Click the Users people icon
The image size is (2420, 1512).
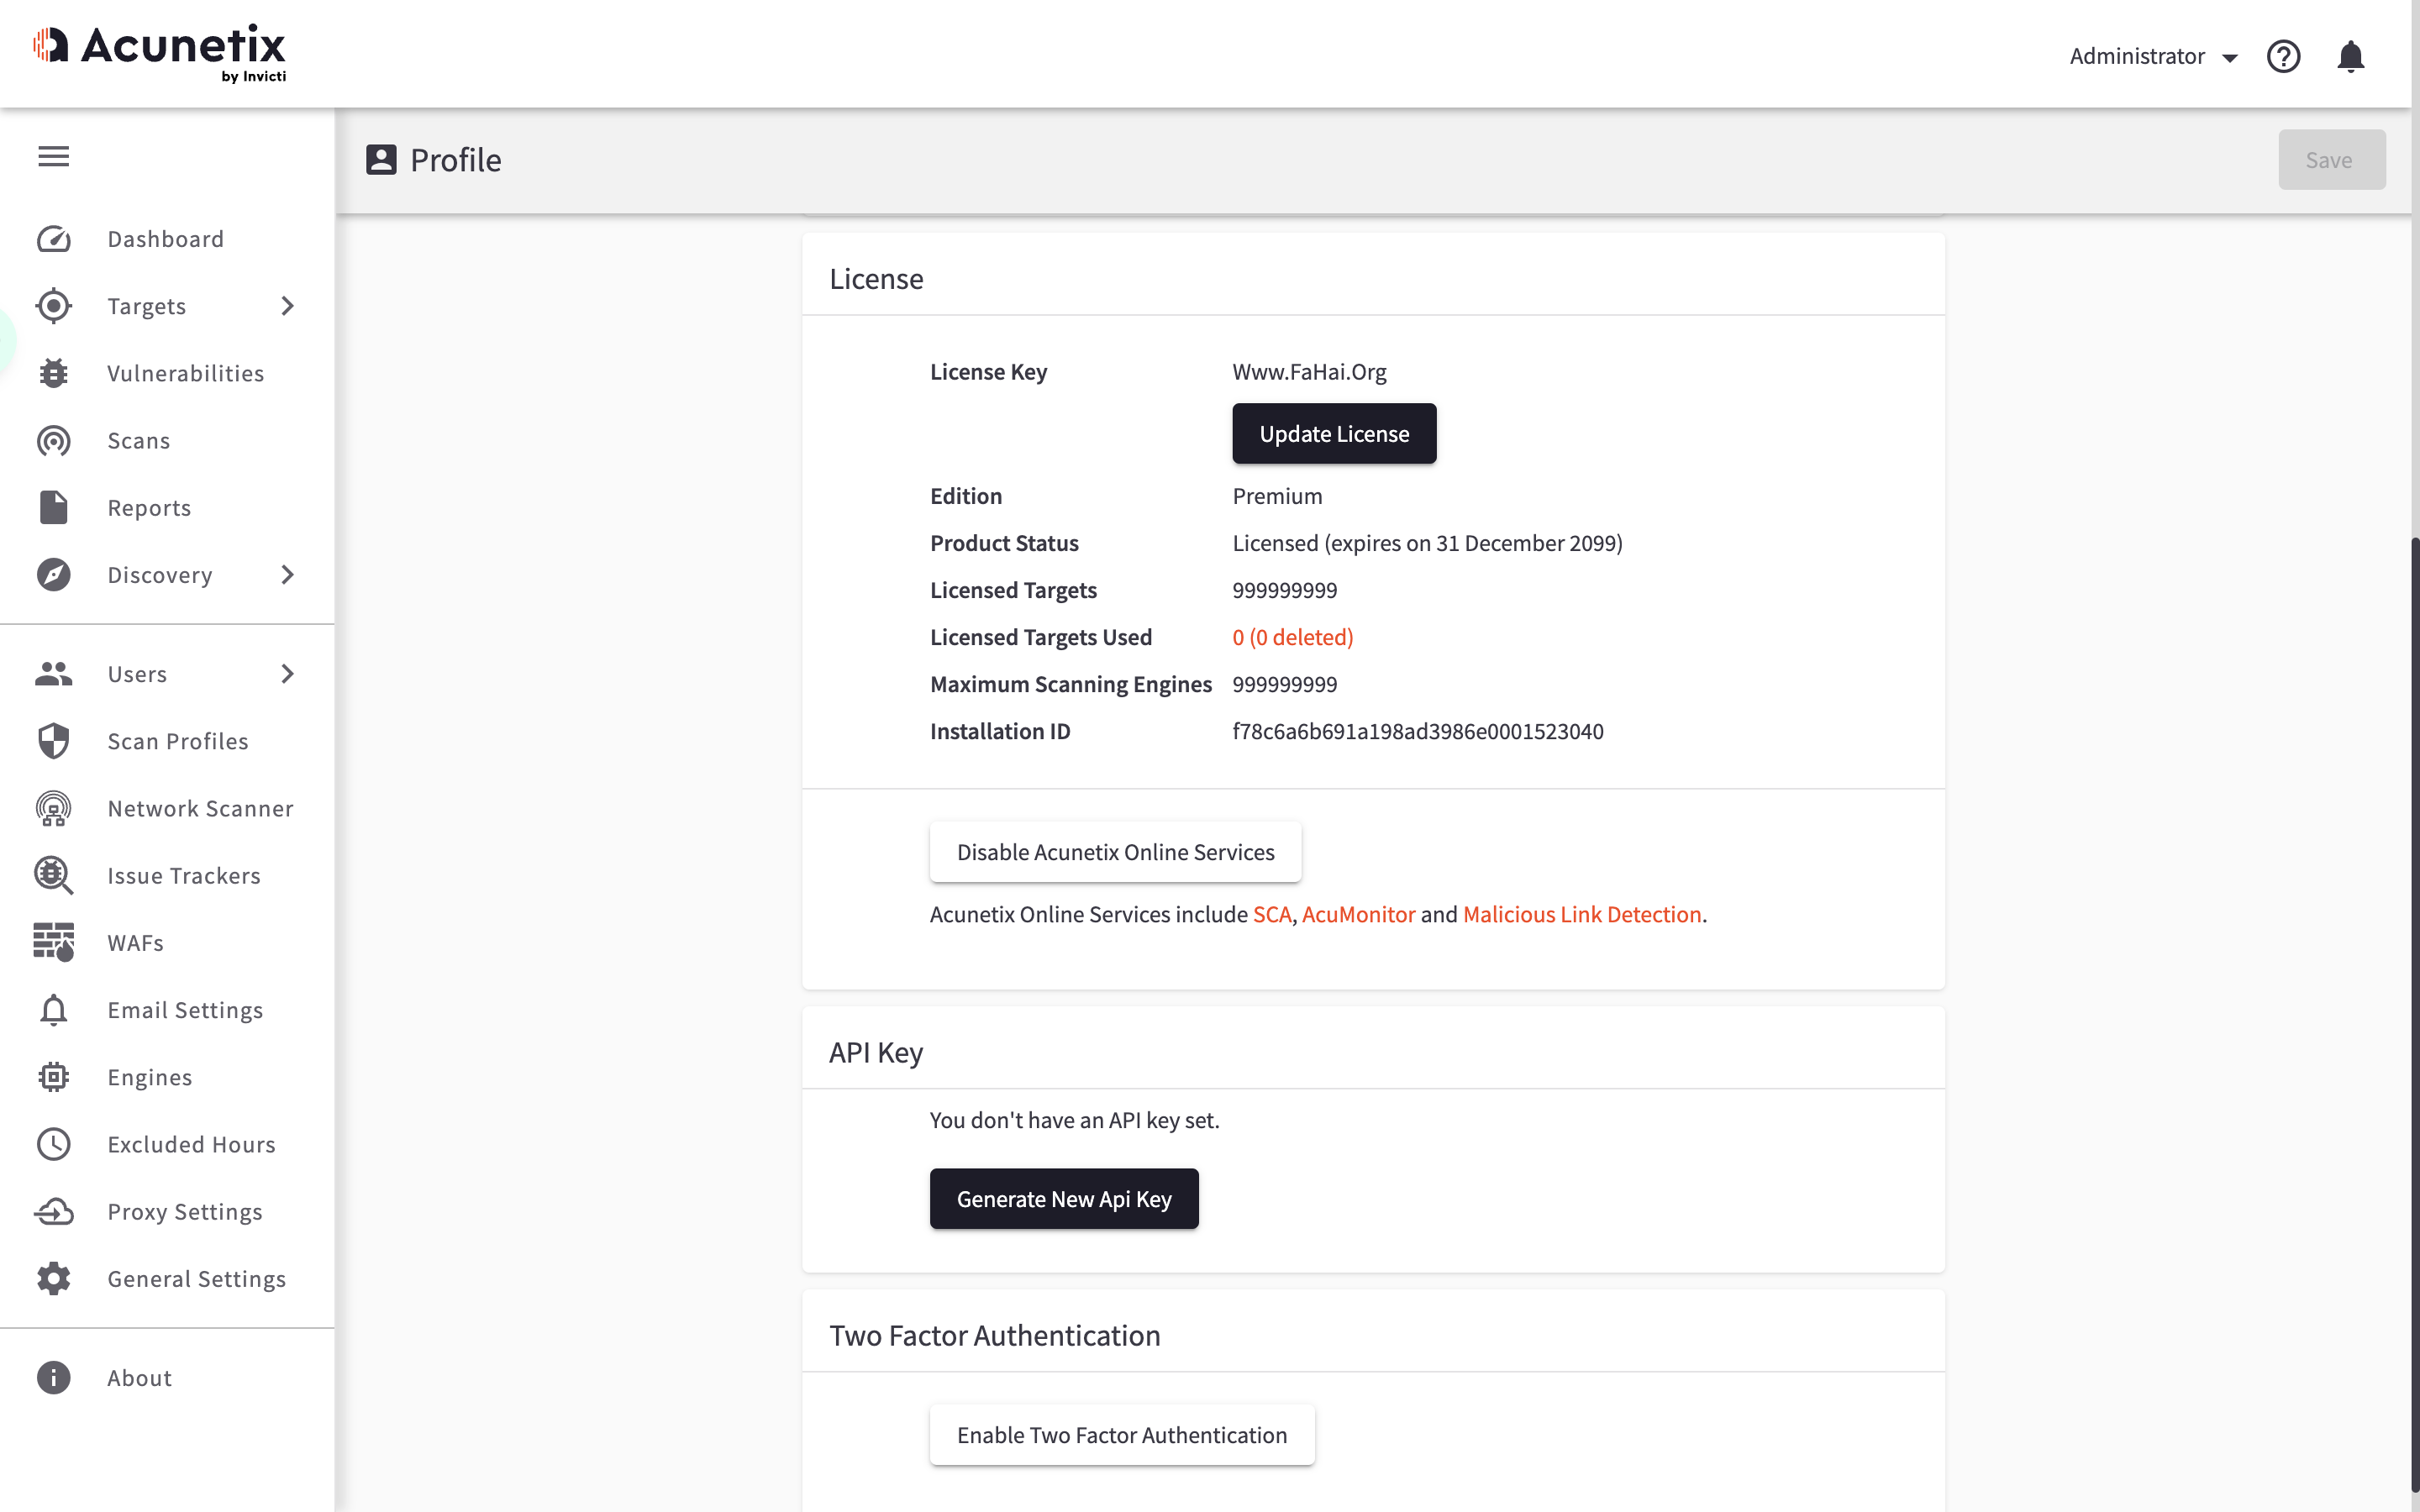tap(53, 674)
